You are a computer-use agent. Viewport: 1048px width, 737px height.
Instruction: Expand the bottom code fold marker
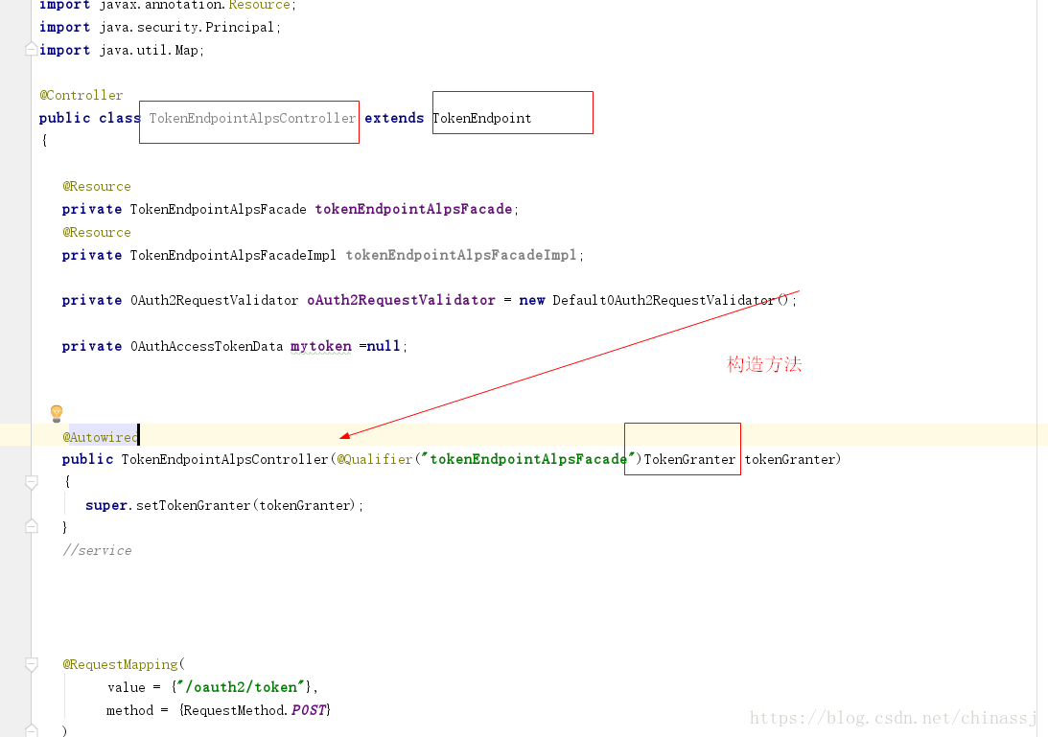coord(30,729)
